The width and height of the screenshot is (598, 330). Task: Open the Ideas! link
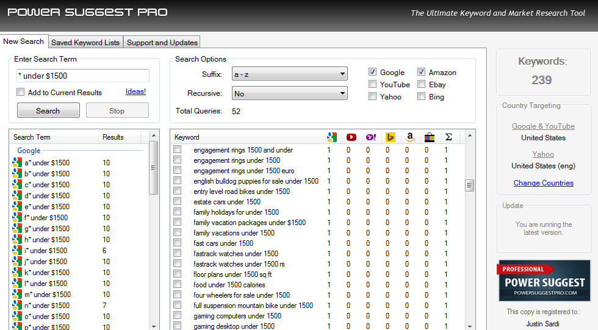135,91
